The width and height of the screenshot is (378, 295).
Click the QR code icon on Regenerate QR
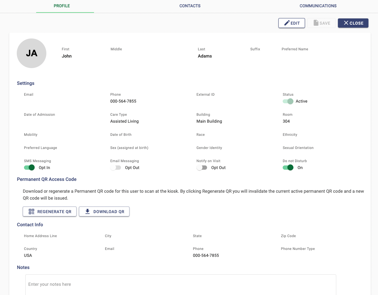point(31,211)
